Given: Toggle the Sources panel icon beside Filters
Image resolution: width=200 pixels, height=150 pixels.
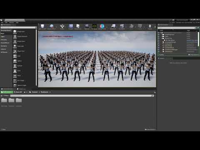Looking at the screenshot, I should (x=2, y=95).
